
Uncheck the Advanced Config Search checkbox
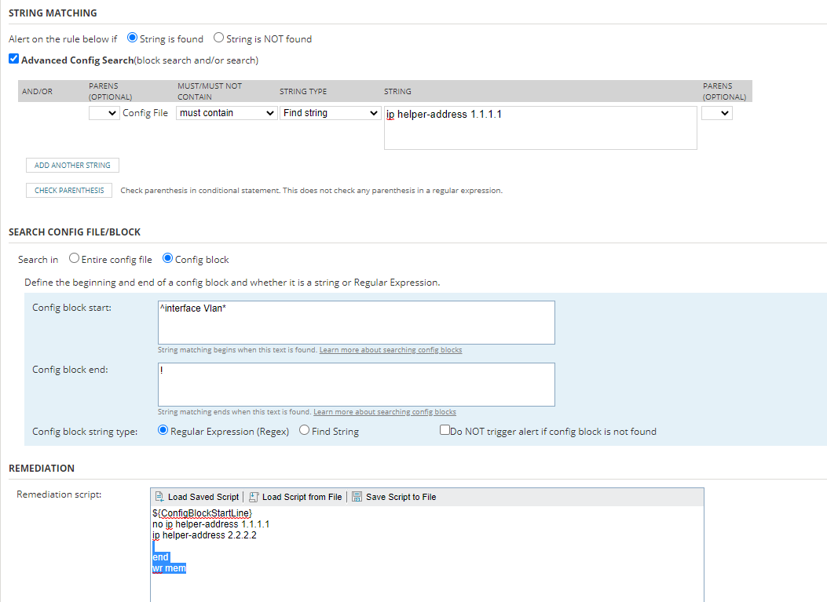(13, 59)
